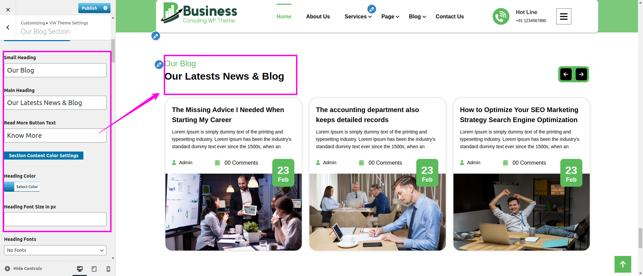The width and height of the screenshot is (643, 276).
Task: Open Heading Color Select Color swatch
Action: click(x=22, y=187)
